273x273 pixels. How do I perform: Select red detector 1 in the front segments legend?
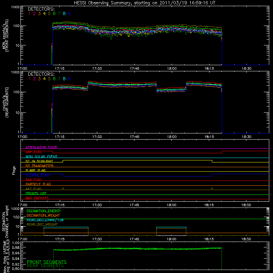[29, 14]
